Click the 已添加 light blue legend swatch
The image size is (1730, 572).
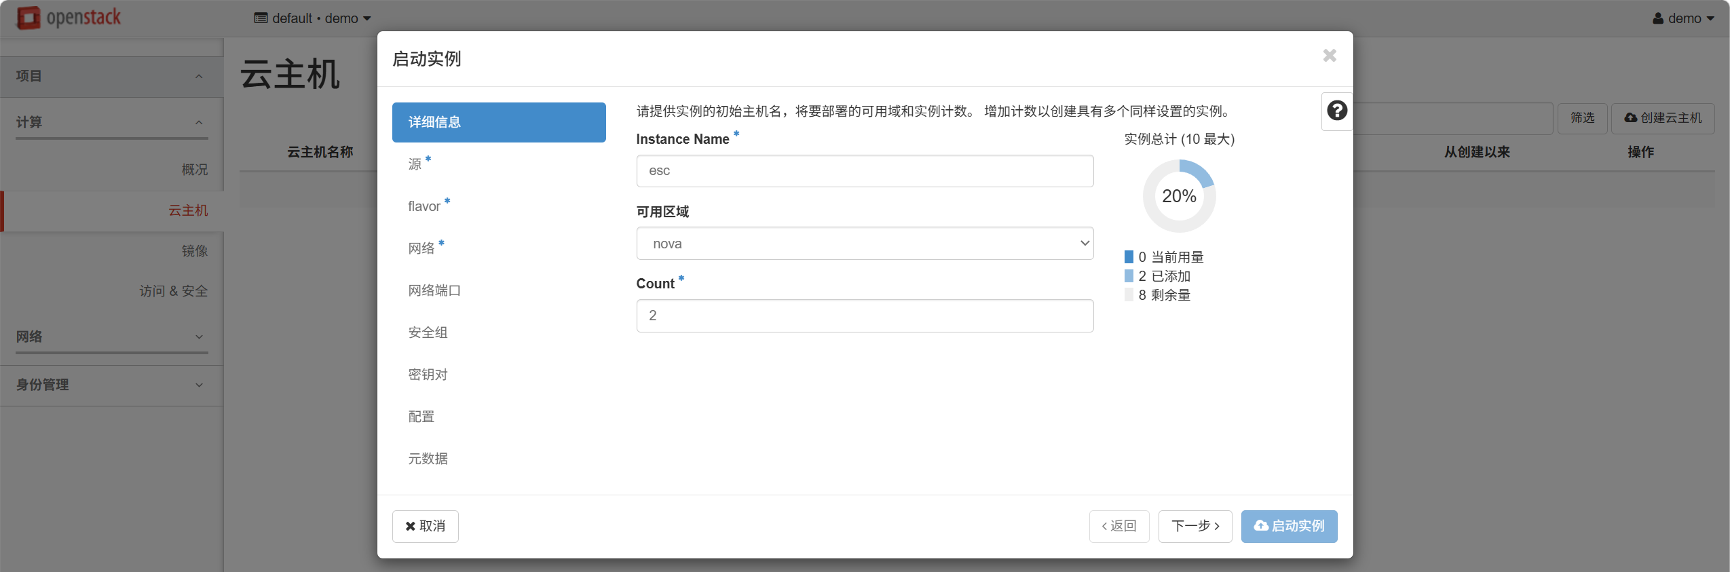[1129, 276]
